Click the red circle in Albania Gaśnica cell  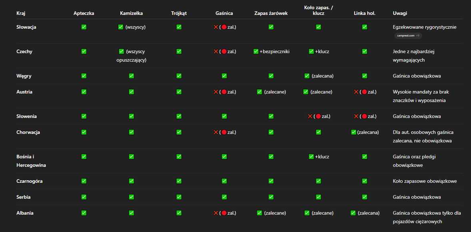coord(224,213)
